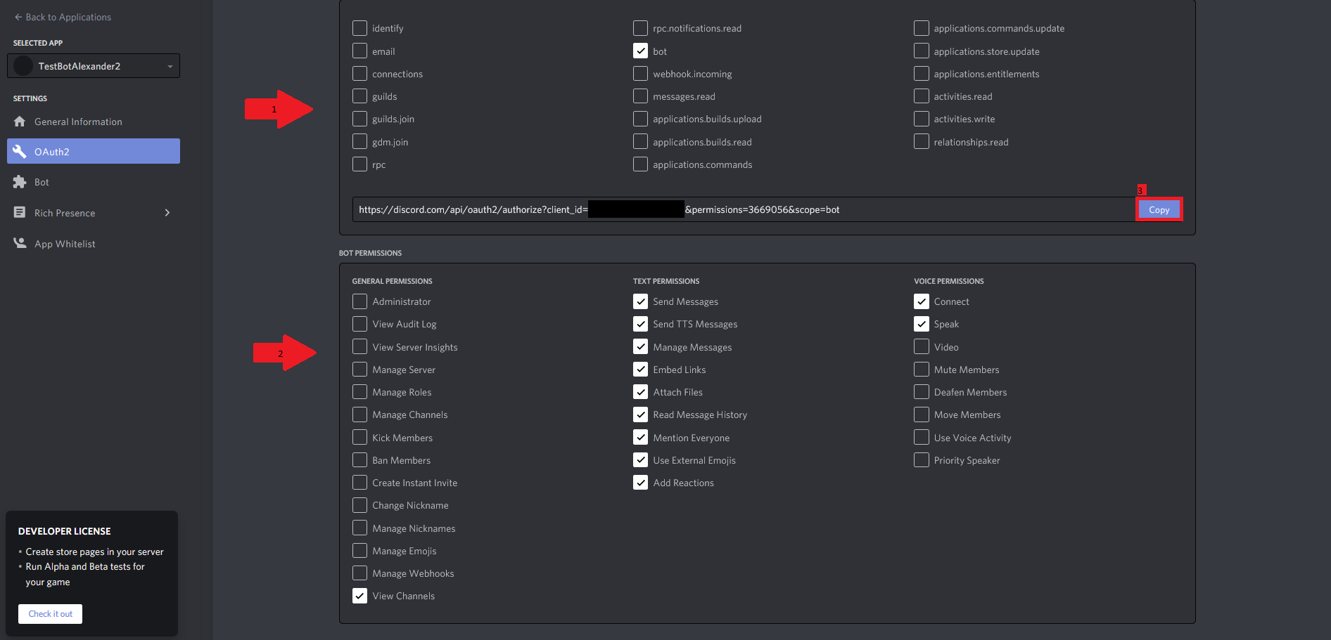Click the Rich Presence document icon
Screen dimensions: 1331x640
pos(20,212)
